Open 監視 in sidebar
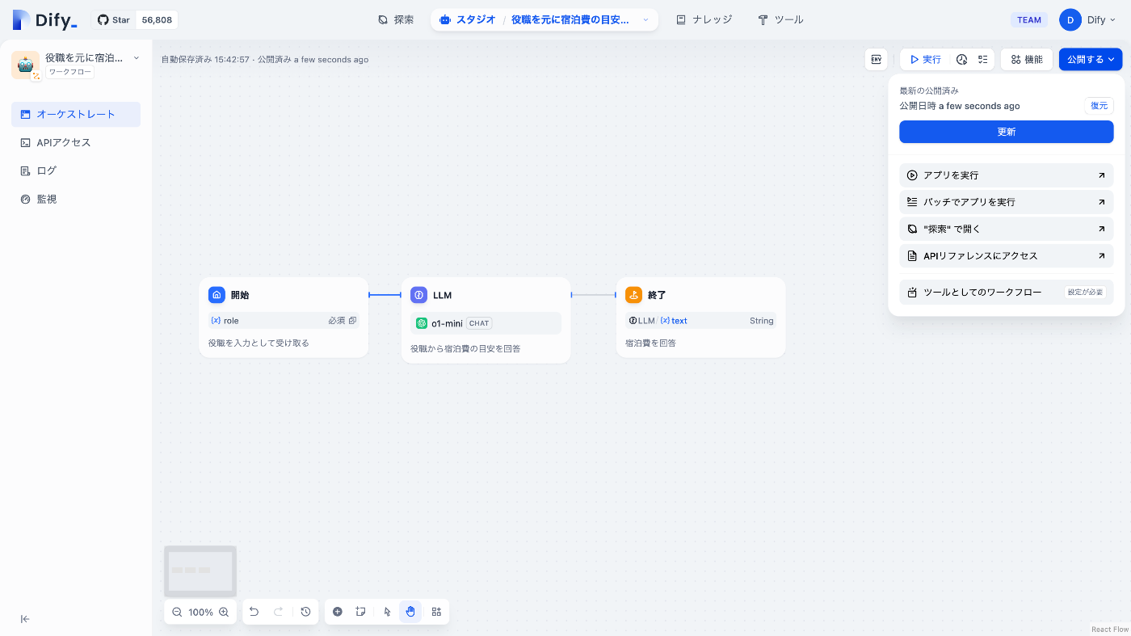Viewport: 1131px width, 636px height. (76, 199)
